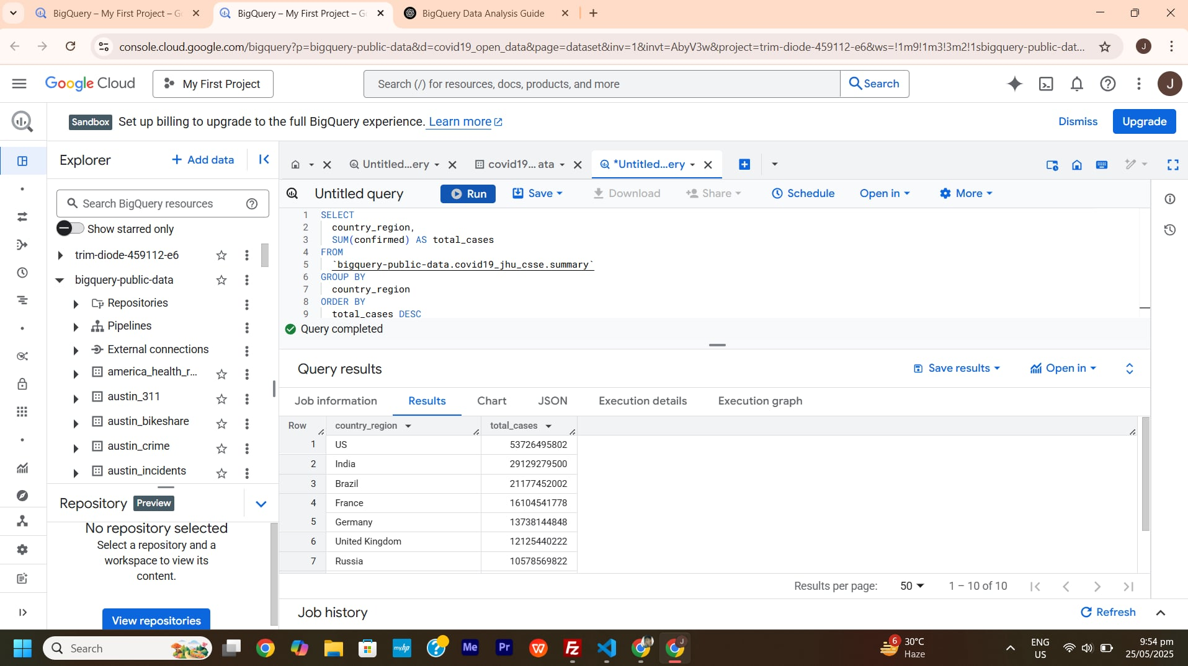Screen dimensions: 1188x666
Task: Star the america_health_r dataset
Action: pos(221,374)
